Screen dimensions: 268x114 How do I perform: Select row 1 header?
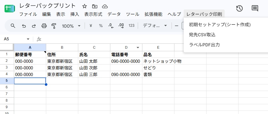(x=7, y=54)
